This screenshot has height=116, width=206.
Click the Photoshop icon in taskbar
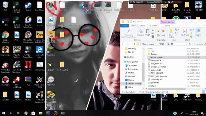click(48, 113)
